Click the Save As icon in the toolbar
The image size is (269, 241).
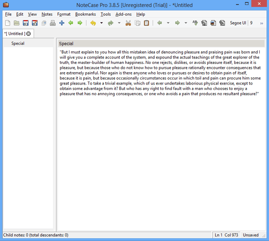34,23
